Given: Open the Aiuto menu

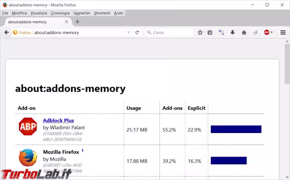Looking at the screenshot, I should (x=119, y=13).
